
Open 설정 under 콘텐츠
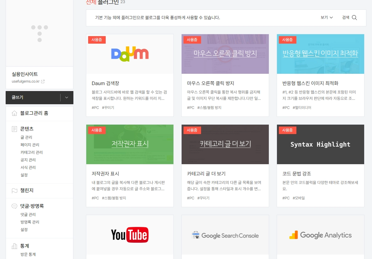tap(24, 175)
